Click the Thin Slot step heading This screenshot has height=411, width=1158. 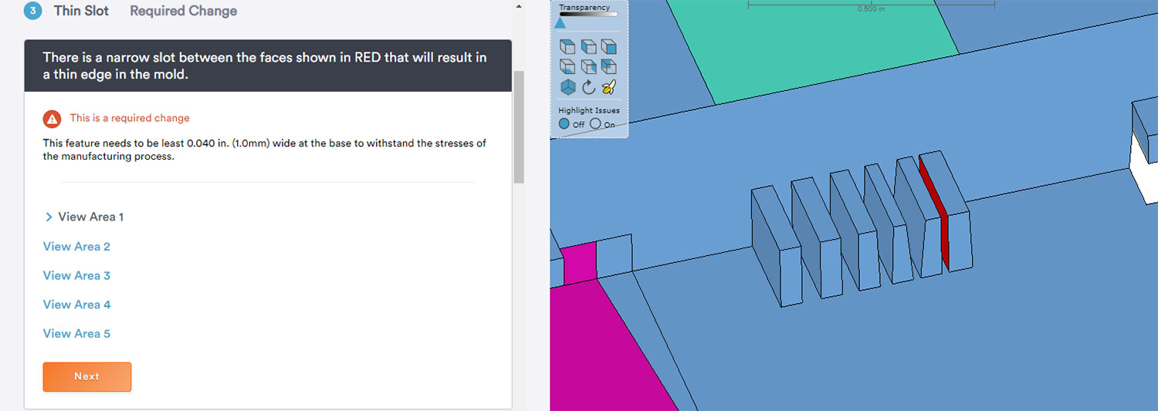[81, 11]
